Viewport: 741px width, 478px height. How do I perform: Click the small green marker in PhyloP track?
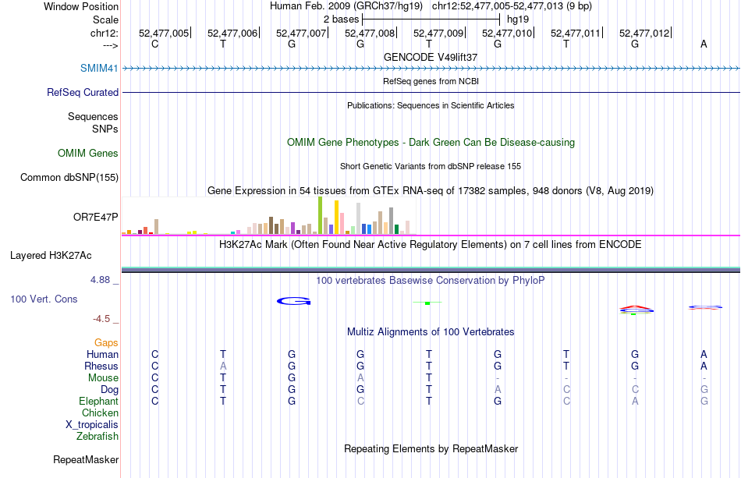click(x=427, y=303)
